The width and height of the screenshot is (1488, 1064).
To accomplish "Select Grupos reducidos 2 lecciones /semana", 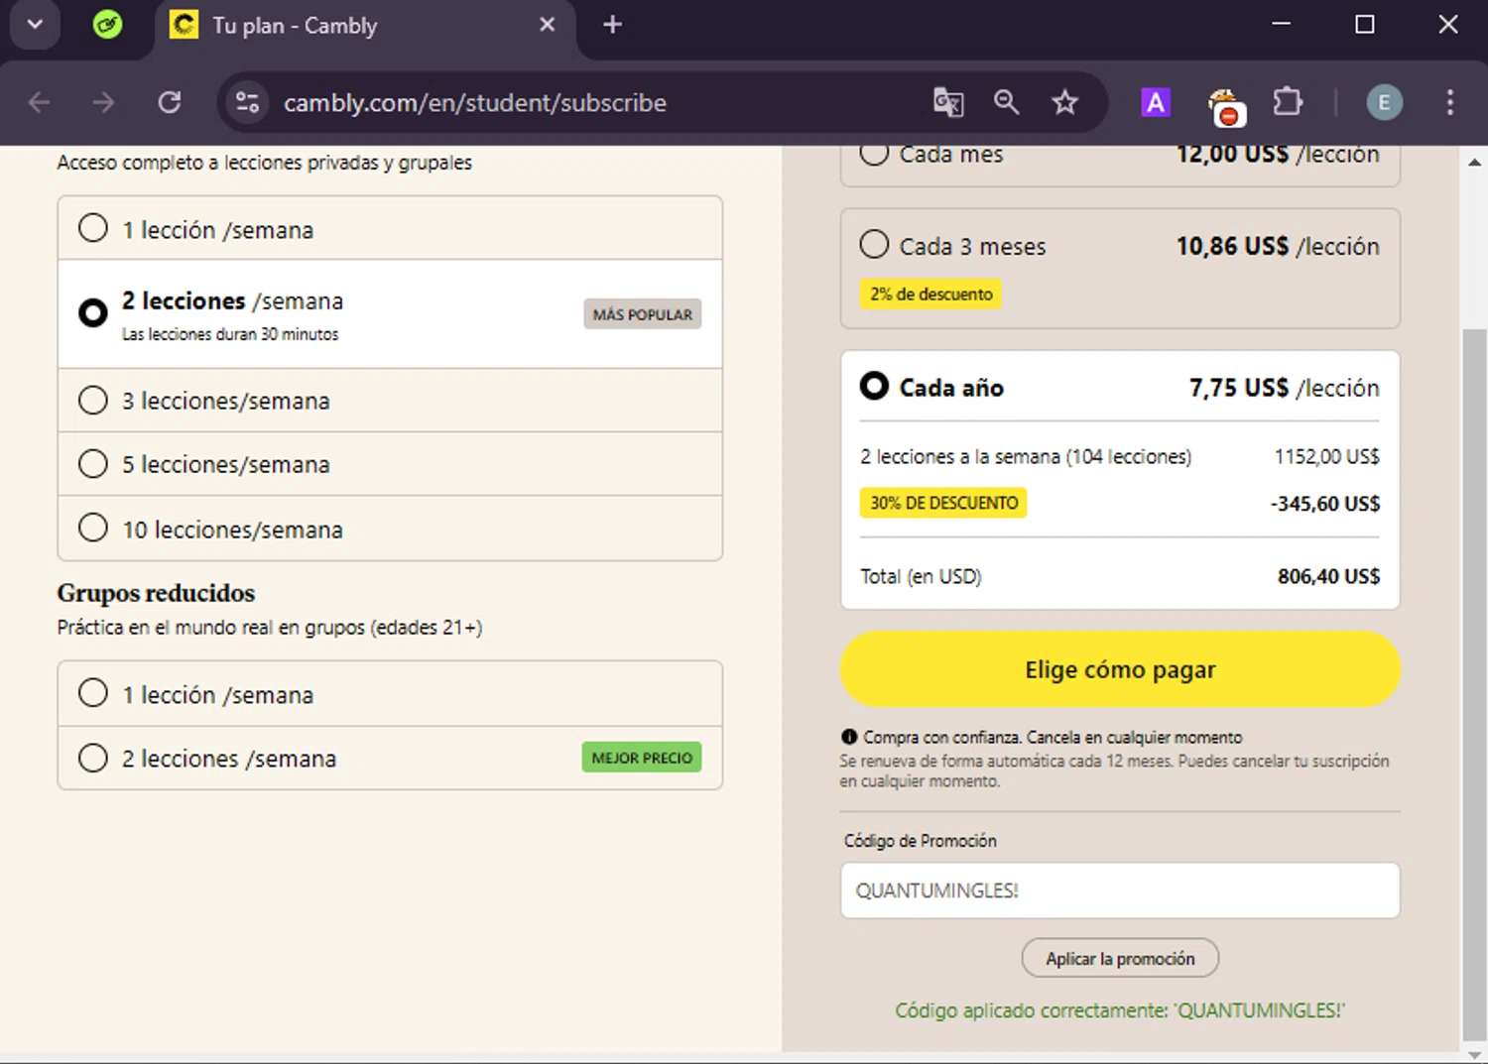I will coord(390,759).
